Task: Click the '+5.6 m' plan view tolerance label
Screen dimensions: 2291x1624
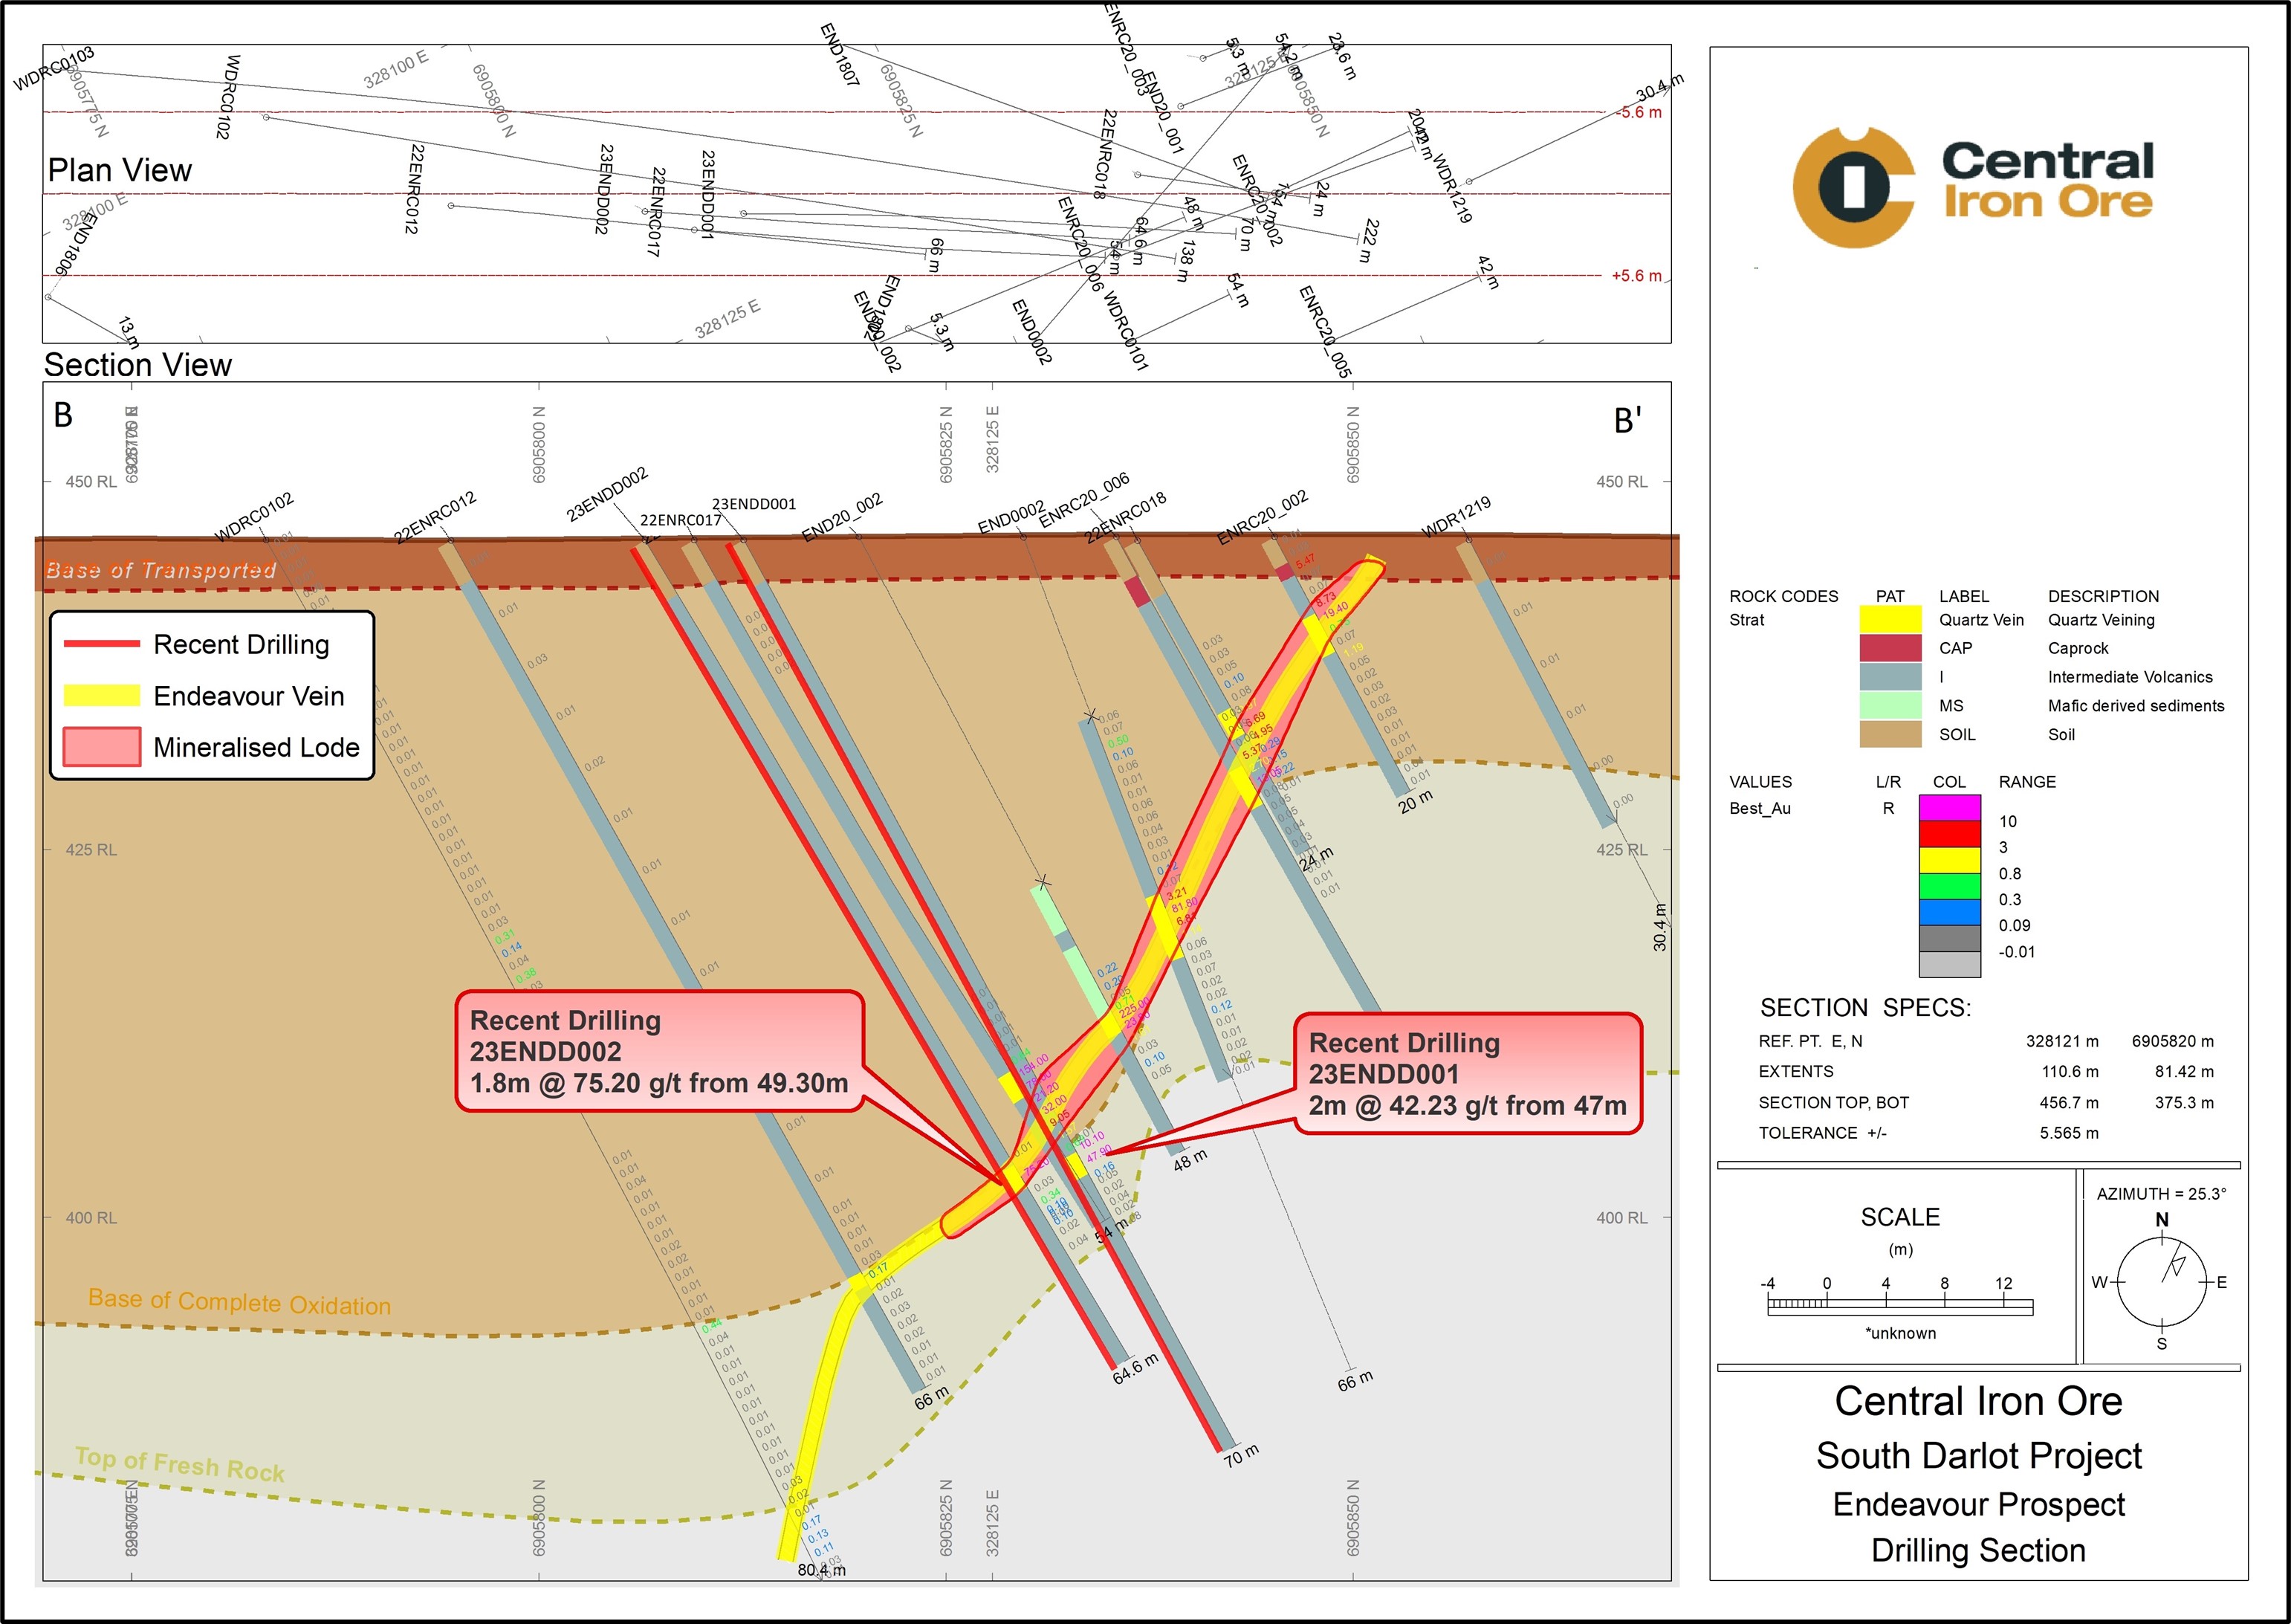Action: coord(1636,276)
